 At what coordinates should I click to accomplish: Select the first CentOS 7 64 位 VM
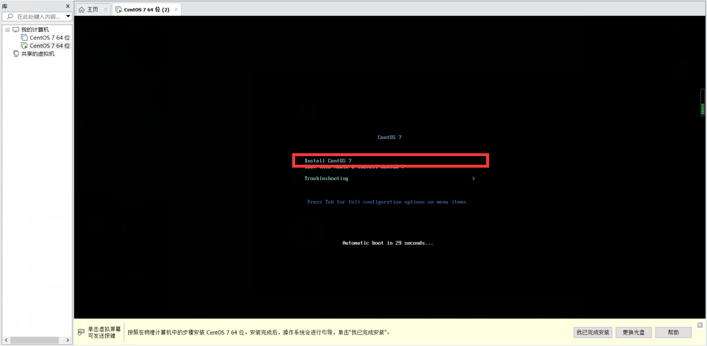(x=50, y=37)
